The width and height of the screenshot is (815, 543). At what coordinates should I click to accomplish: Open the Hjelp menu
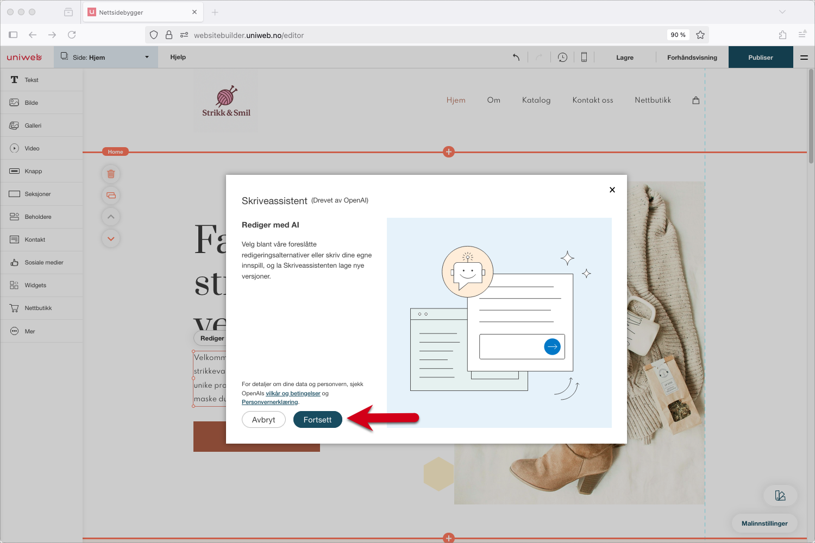178,57
